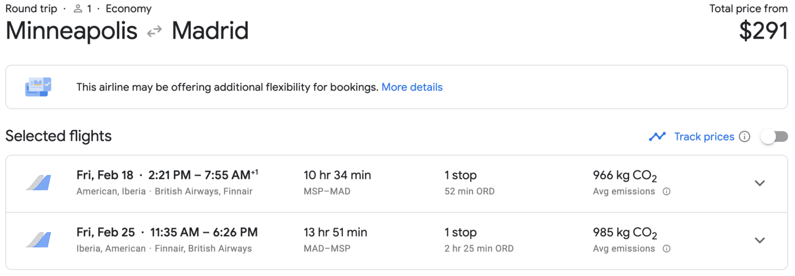
Task: Enable the Track prices toggle
Action: tap(774, 137)
